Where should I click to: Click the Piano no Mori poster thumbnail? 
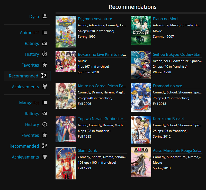141,30
